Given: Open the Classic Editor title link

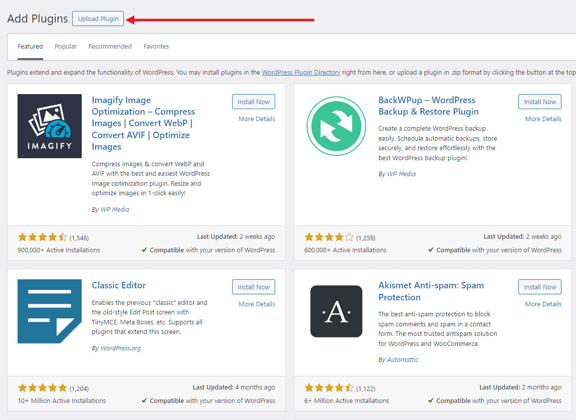Looking at the screenshot, I should (x=119, y=285).
